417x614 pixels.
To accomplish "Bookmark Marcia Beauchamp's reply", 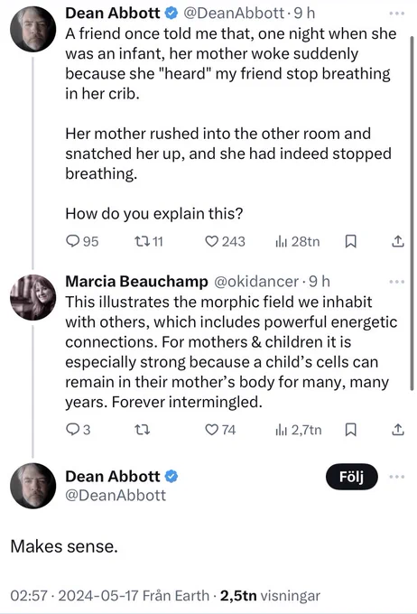I will point(350,430).
